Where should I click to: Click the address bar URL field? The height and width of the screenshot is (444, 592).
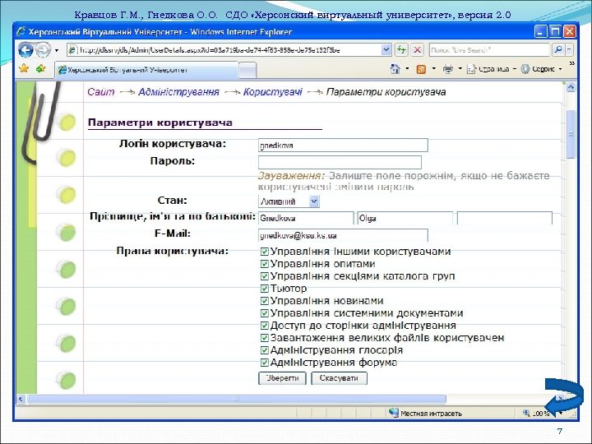tap(224, 50)
